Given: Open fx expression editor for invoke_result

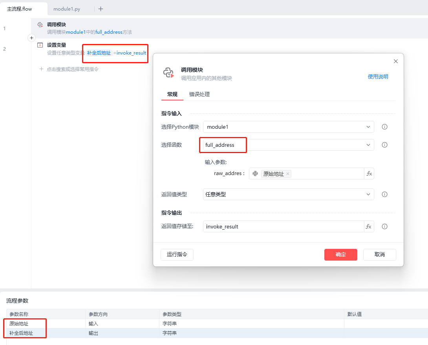Looking at the screenshot, I should [369, 226].
